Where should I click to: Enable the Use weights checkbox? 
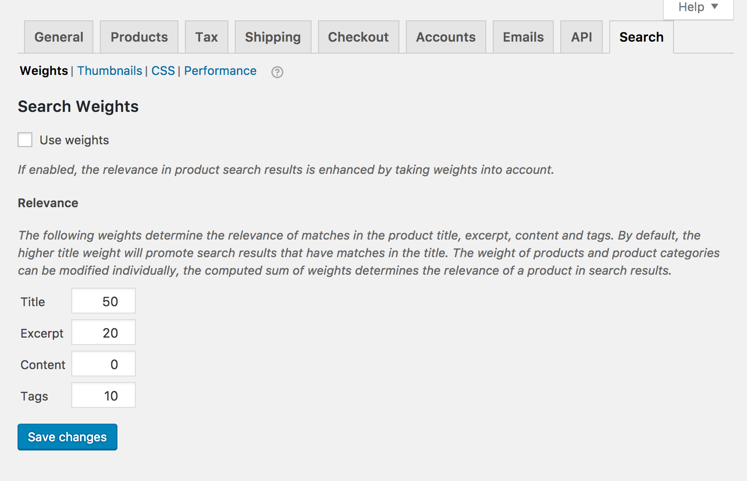pos(25,140)
